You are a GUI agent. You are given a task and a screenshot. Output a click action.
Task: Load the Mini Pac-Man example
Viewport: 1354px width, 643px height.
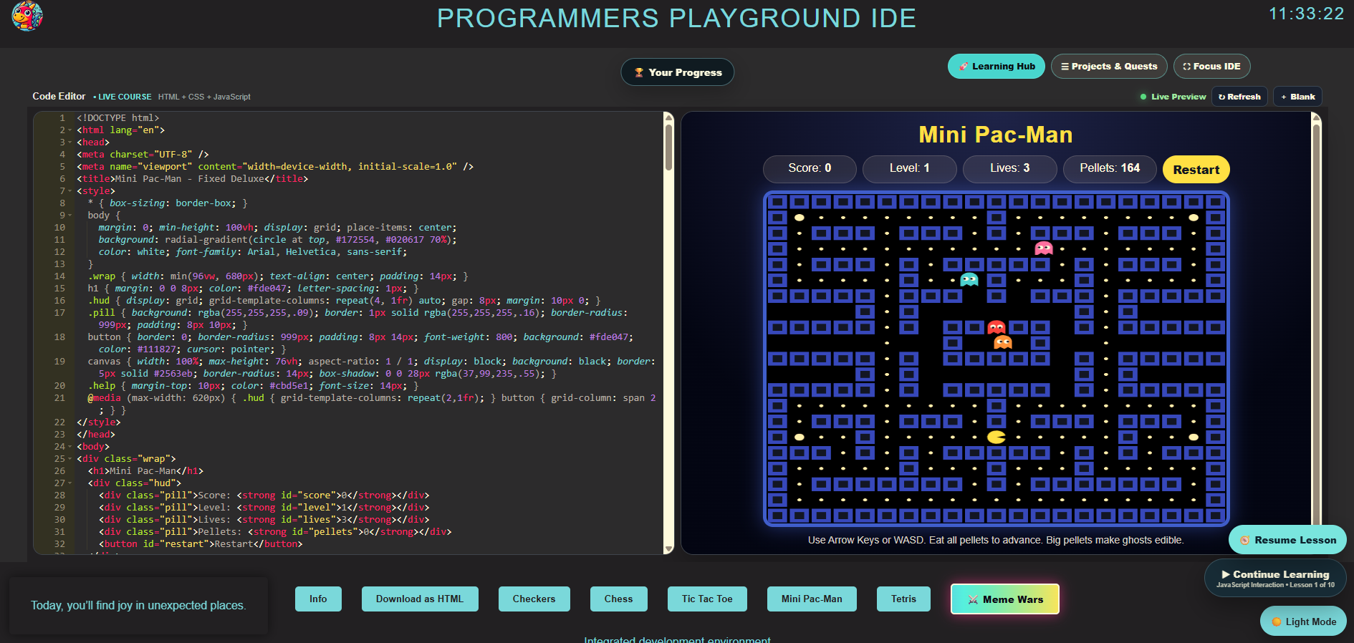click(x=812, y=599)
